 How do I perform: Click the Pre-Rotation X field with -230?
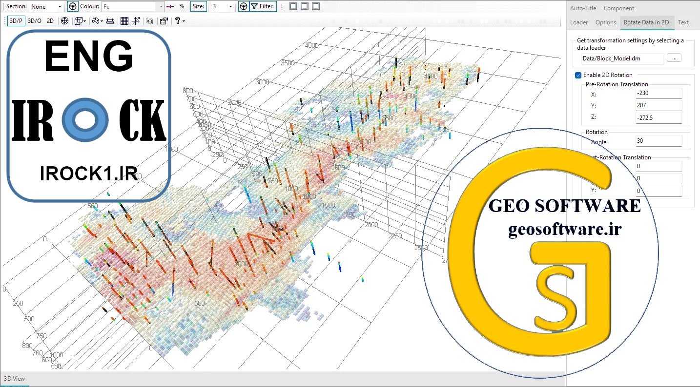659,94
